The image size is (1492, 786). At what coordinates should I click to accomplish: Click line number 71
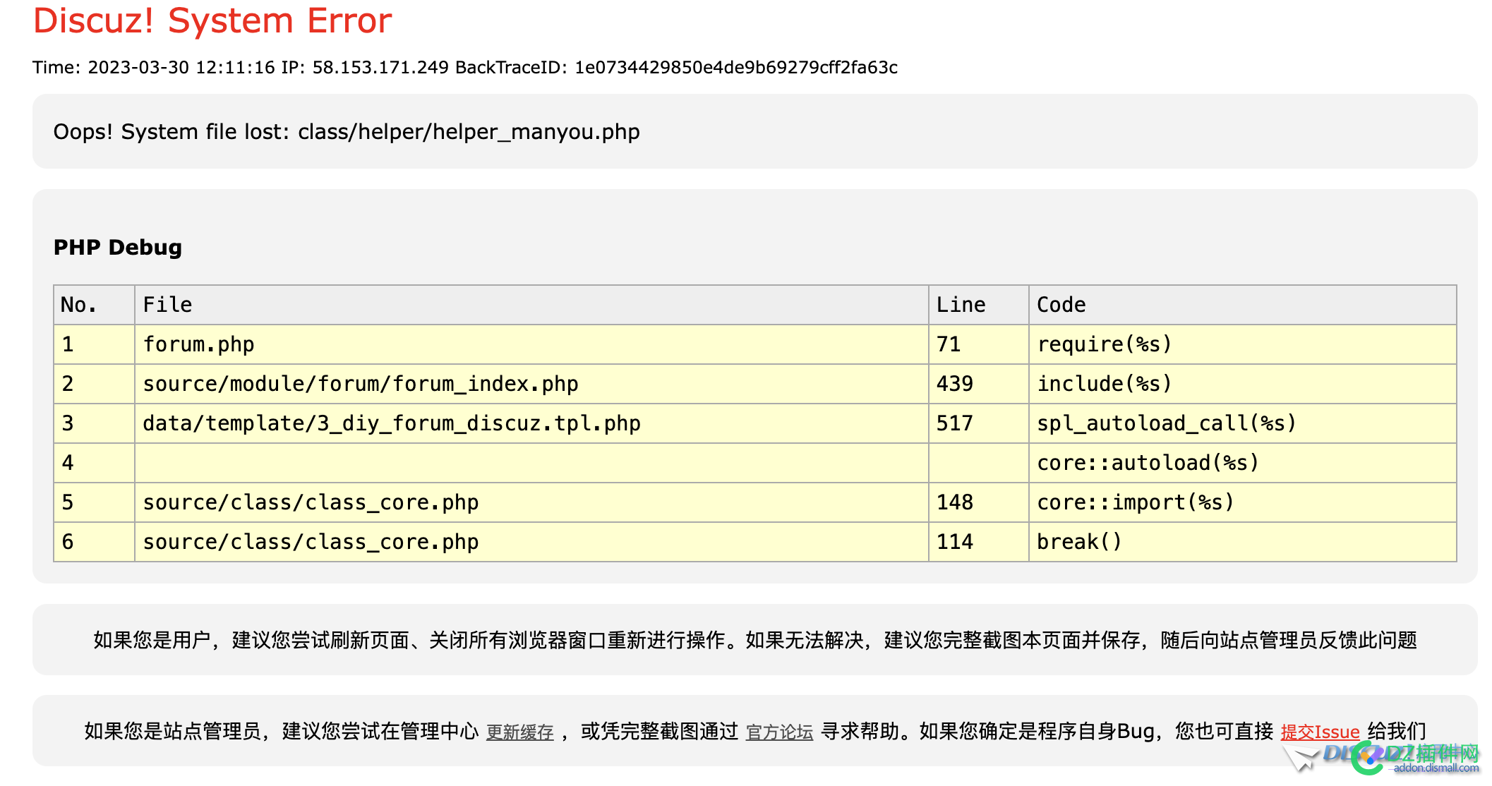pos(978,344)
